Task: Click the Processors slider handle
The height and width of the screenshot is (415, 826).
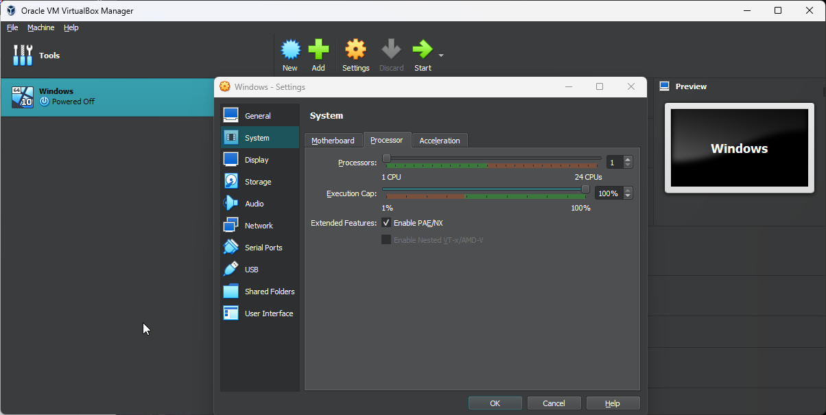Action: click(x=386, y=158)
